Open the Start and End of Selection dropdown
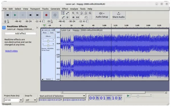 62,96
